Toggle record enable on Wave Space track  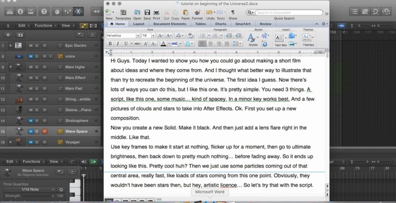coord(45,131)
